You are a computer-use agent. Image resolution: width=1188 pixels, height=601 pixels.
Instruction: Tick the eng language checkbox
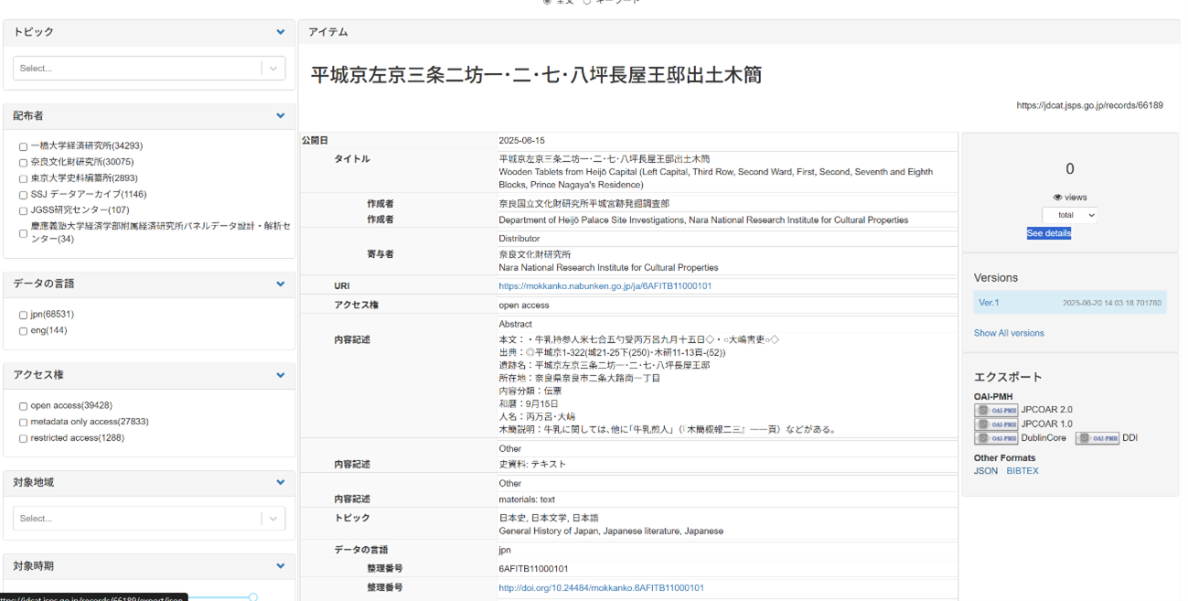coord(23,331)
